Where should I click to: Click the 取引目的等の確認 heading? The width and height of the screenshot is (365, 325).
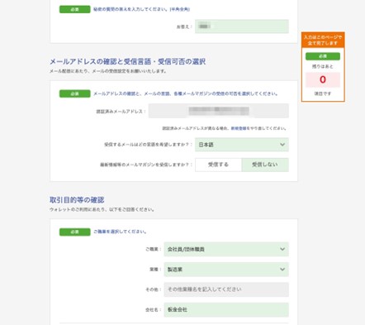pyautogui.click(x=77, y=200)
